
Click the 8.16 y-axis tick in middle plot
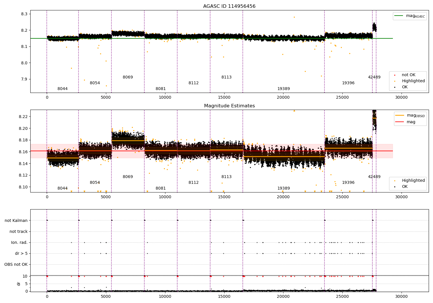(x=23, y=152)
